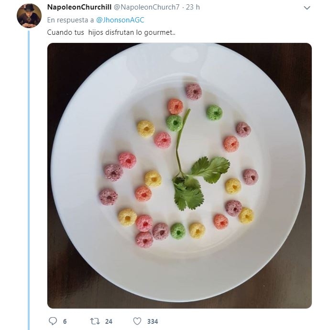Open NapoleonChurchill's profile avatar picture
The image size is (329, 330).
tap(29, 16)
